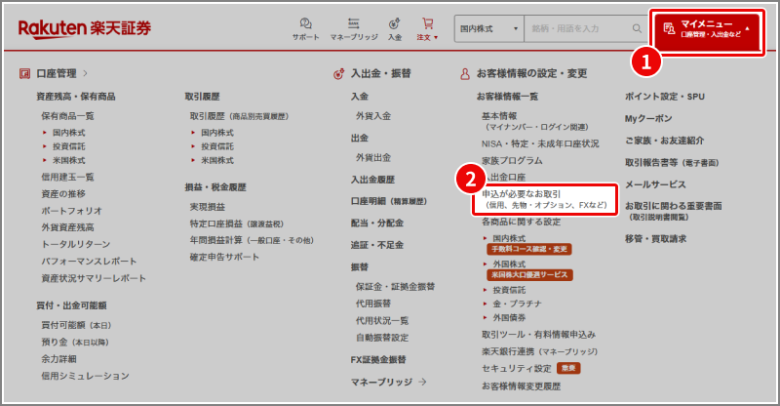Open 基本情報（マイナンバー・ログイン関連）
Viewport: 780px width, 406px height.
[x=534, y=121]
